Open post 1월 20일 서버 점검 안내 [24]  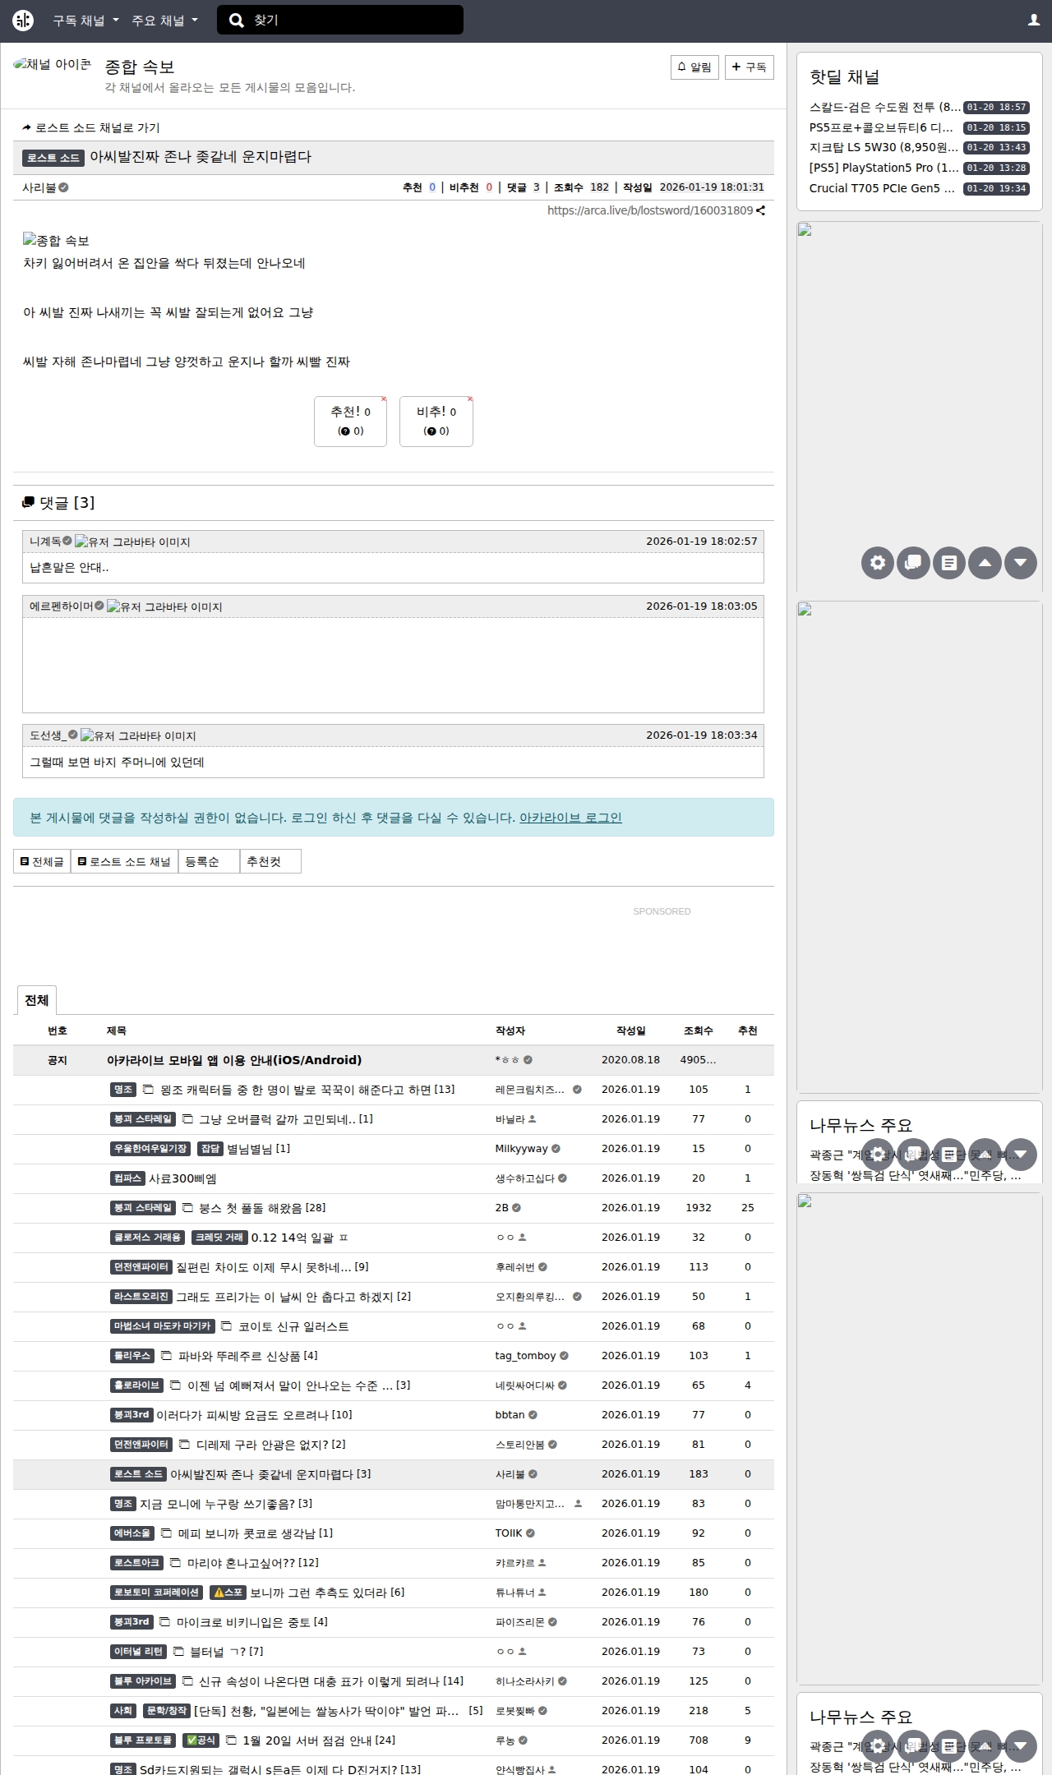pos(319,1740)
